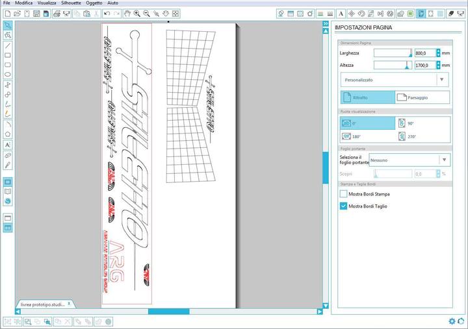Screen dimensions: 468x329
Task: Open the Rotate panel icon
Action: pyautogui.click(x=361, y=14)
